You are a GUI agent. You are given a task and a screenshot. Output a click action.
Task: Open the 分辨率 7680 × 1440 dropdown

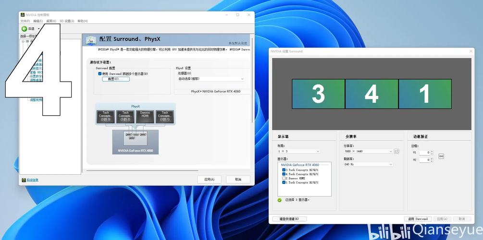pyautogui.click(x=368, y=151)
